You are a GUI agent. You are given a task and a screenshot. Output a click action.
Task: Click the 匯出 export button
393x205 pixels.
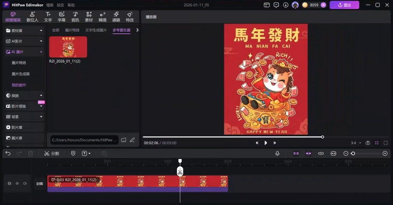[344, 5]
